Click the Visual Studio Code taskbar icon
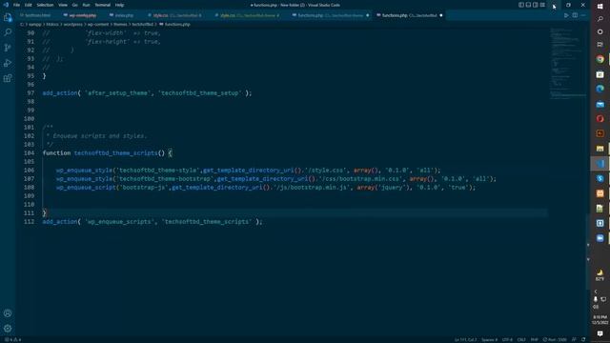The width and height of the screenshot is (610, 343). [600, 164]
